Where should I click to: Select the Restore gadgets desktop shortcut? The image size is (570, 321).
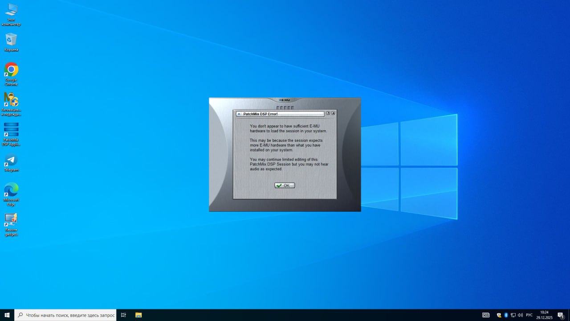[x=11, y=219]
